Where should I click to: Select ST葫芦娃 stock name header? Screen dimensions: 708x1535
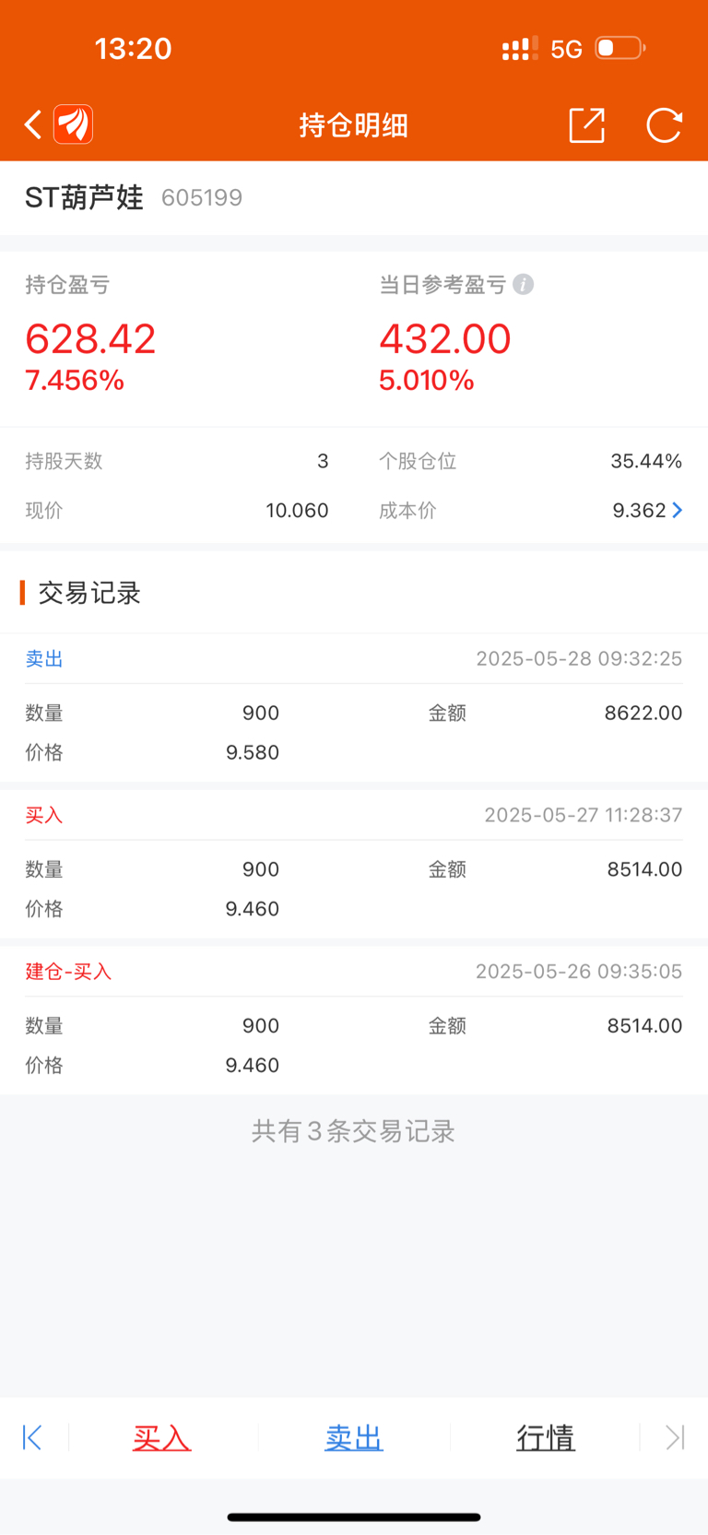84,197
